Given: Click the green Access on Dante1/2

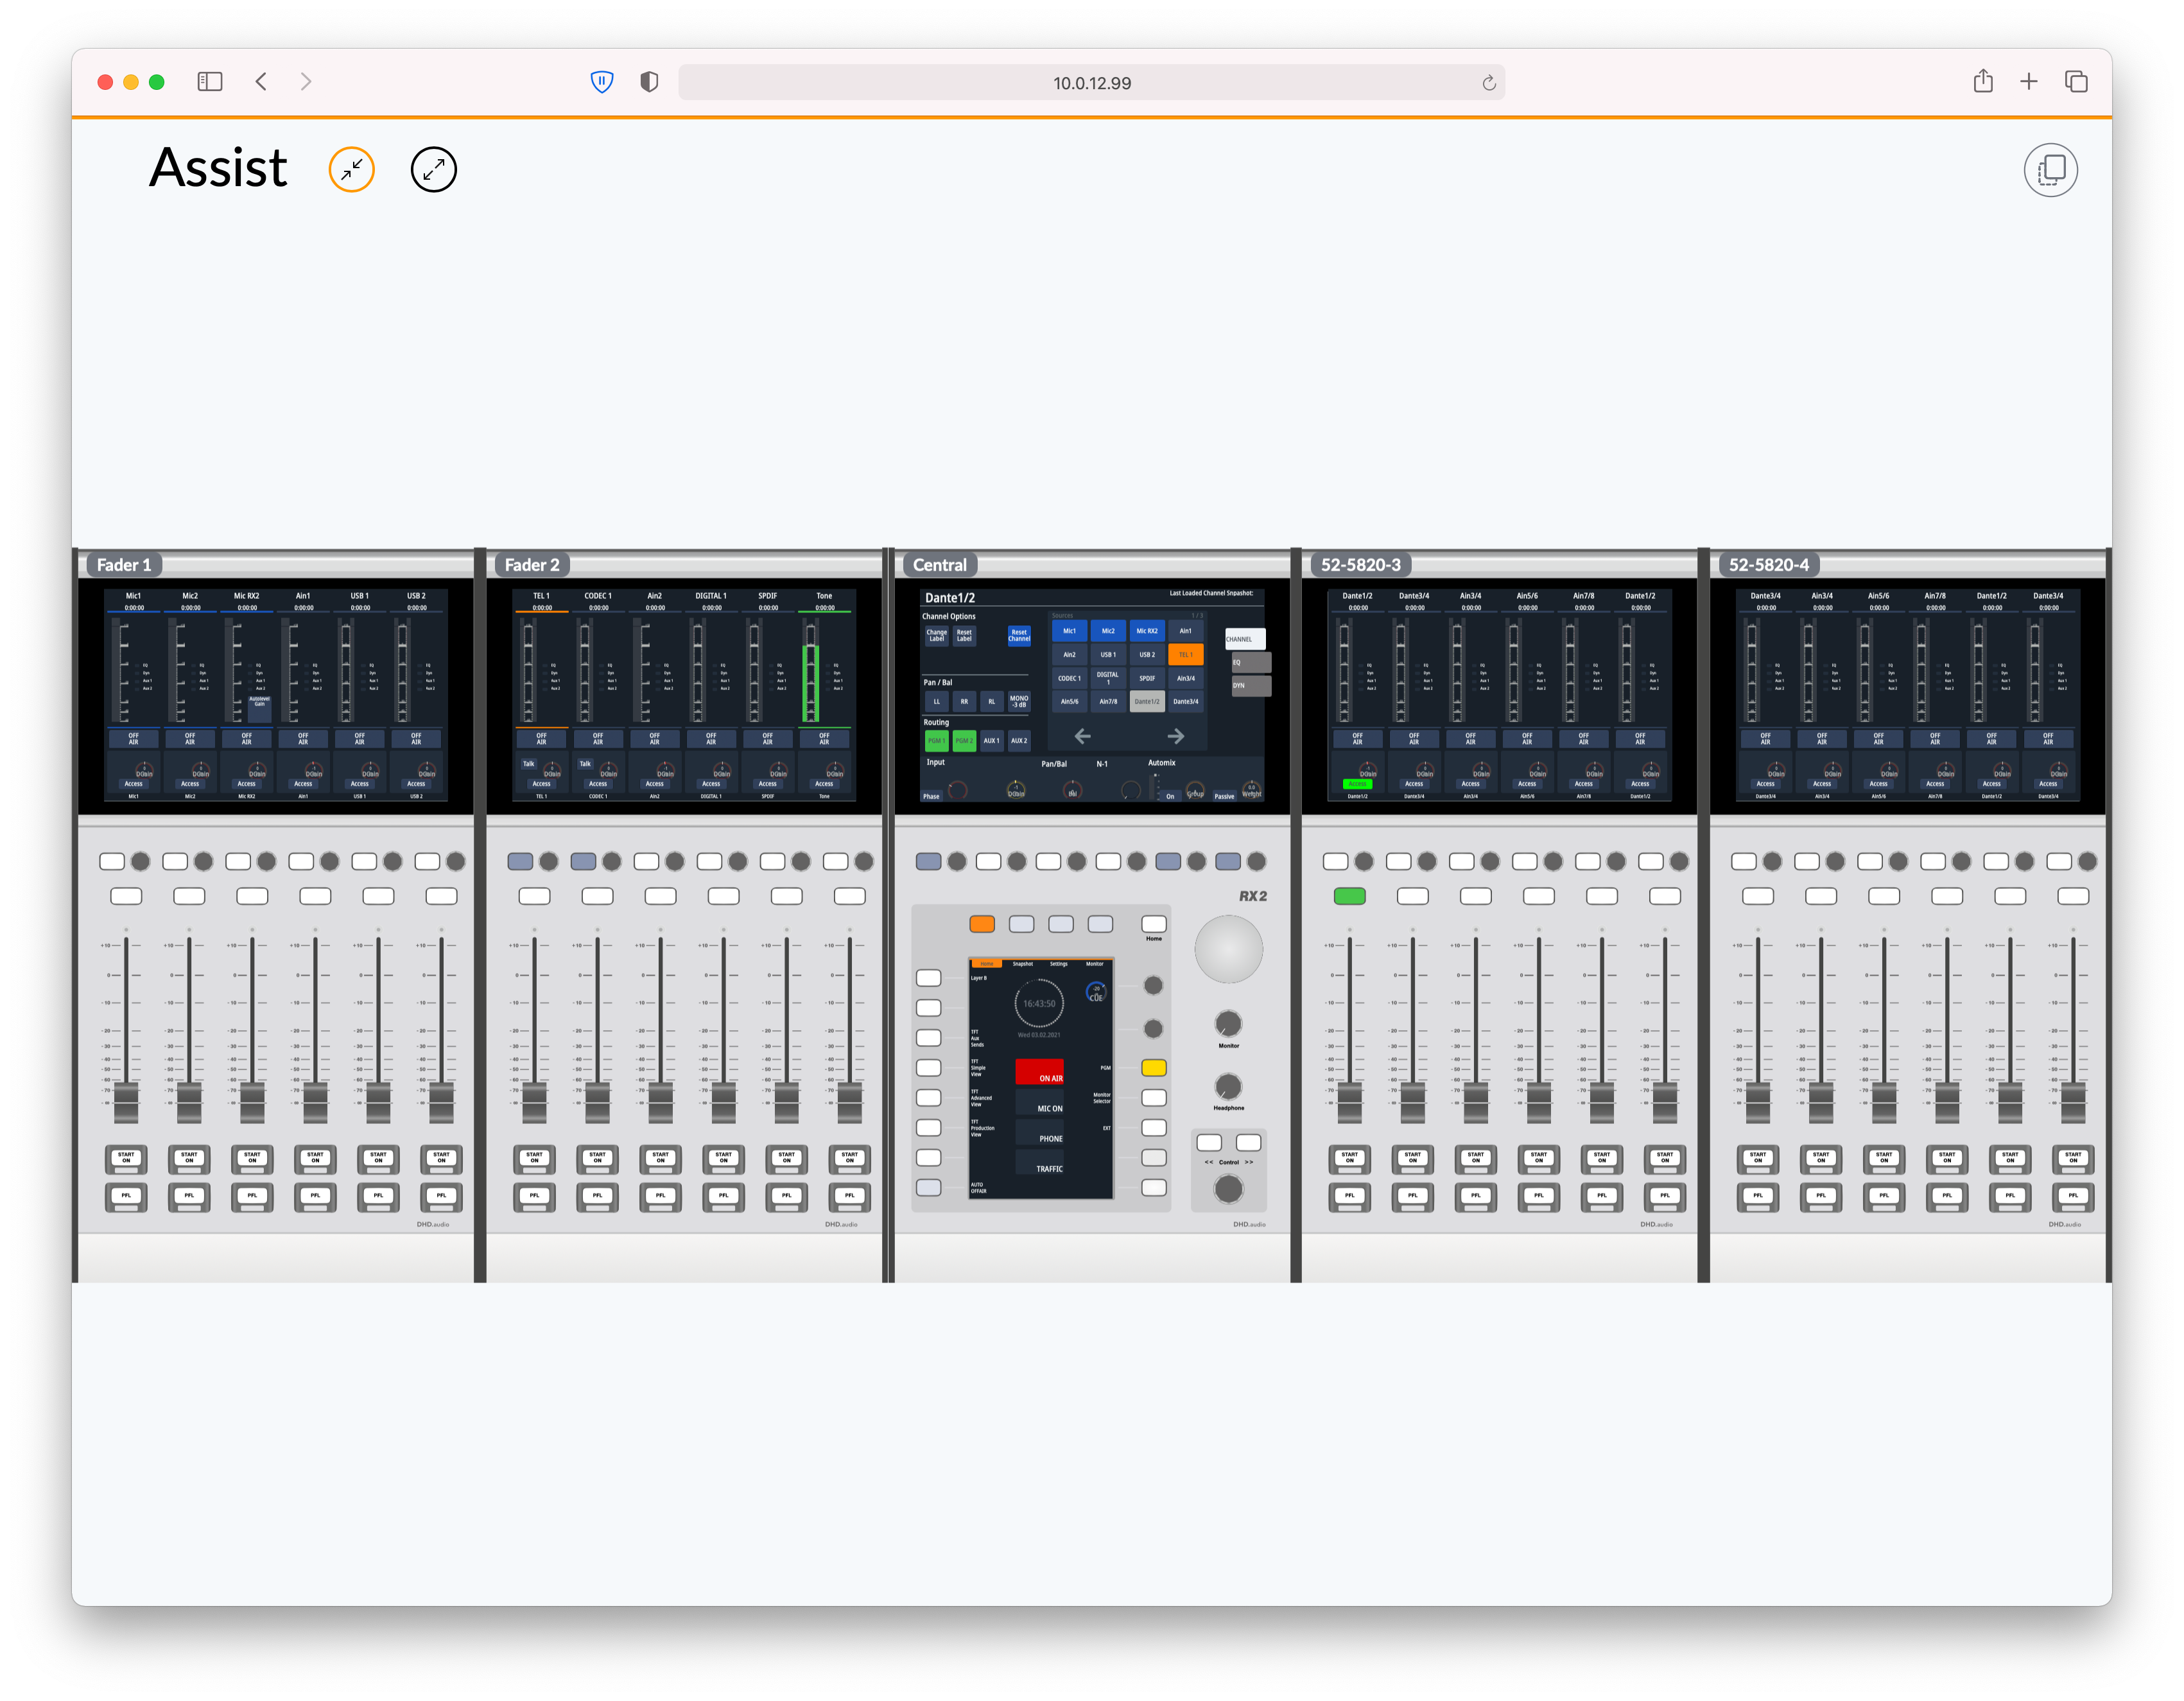Looking at the screenshot, I should coord(1357,784).
